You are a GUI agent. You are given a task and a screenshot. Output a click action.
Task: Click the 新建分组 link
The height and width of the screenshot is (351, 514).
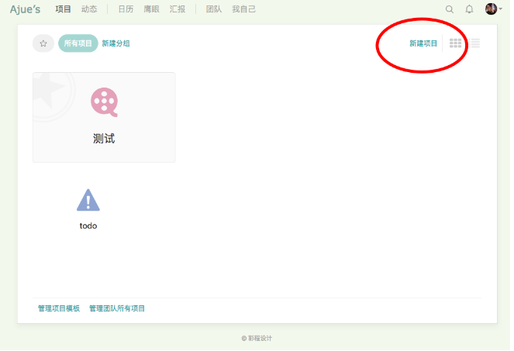(116, 43)
